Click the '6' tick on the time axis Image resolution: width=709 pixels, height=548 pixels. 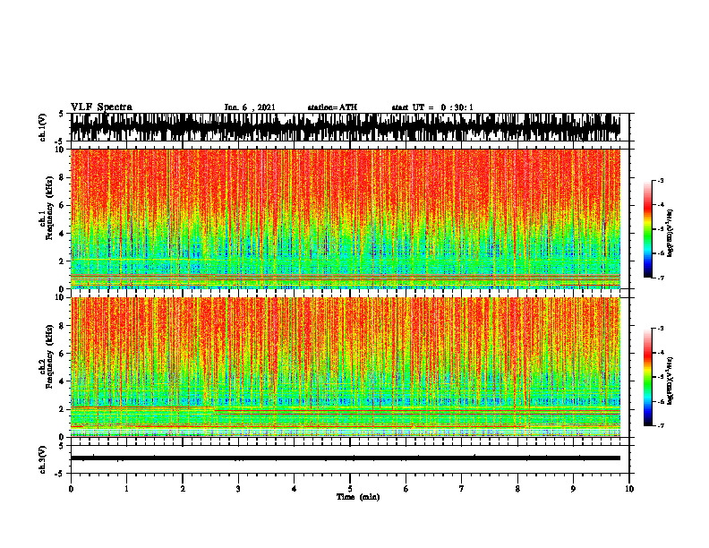(x=406, y=489)
